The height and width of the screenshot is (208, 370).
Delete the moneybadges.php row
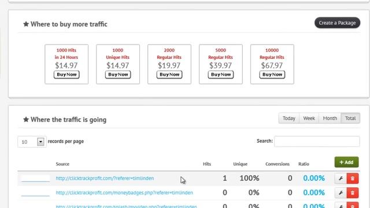click(x=353, y=193)
